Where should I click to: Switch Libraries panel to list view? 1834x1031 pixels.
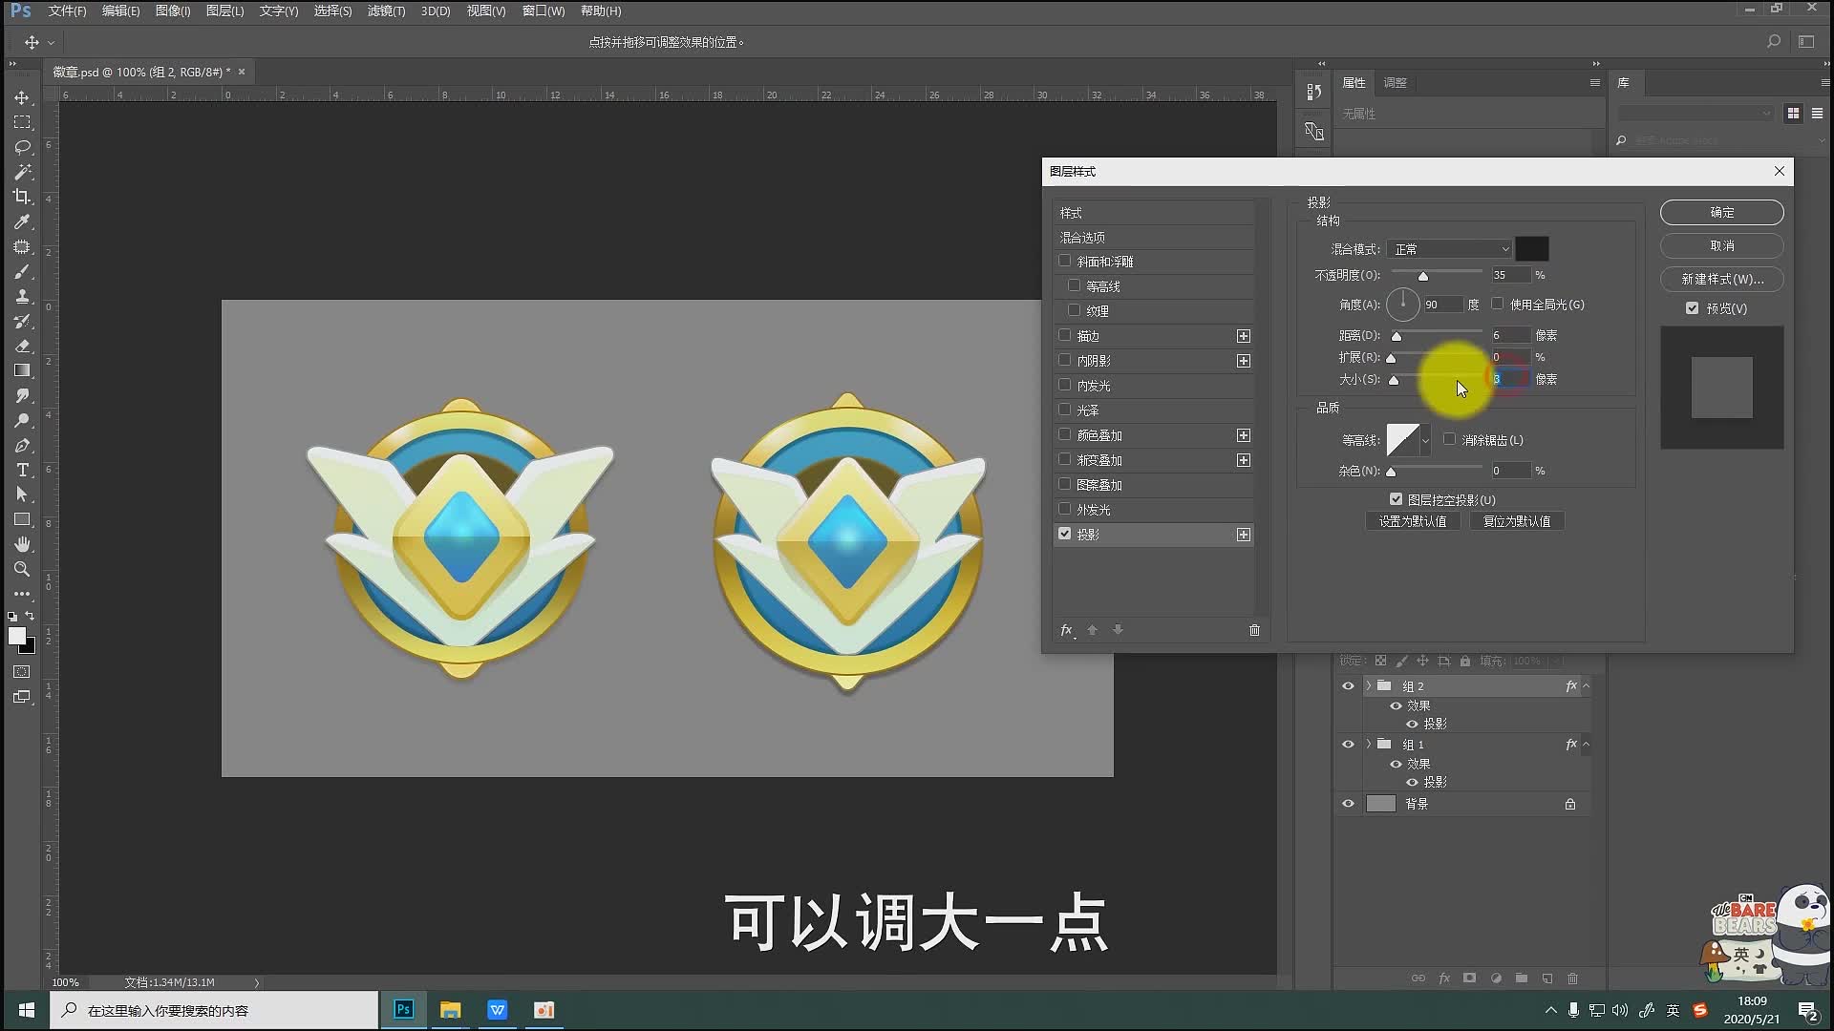(x=1817, y=113)
